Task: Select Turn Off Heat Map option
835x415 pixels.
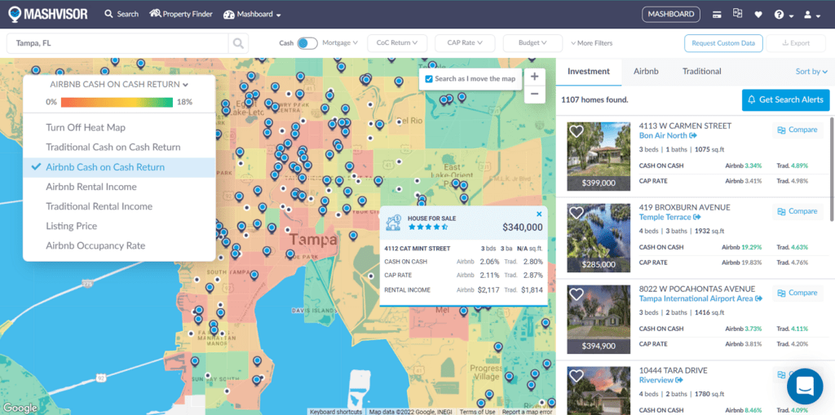Action: 86,127
